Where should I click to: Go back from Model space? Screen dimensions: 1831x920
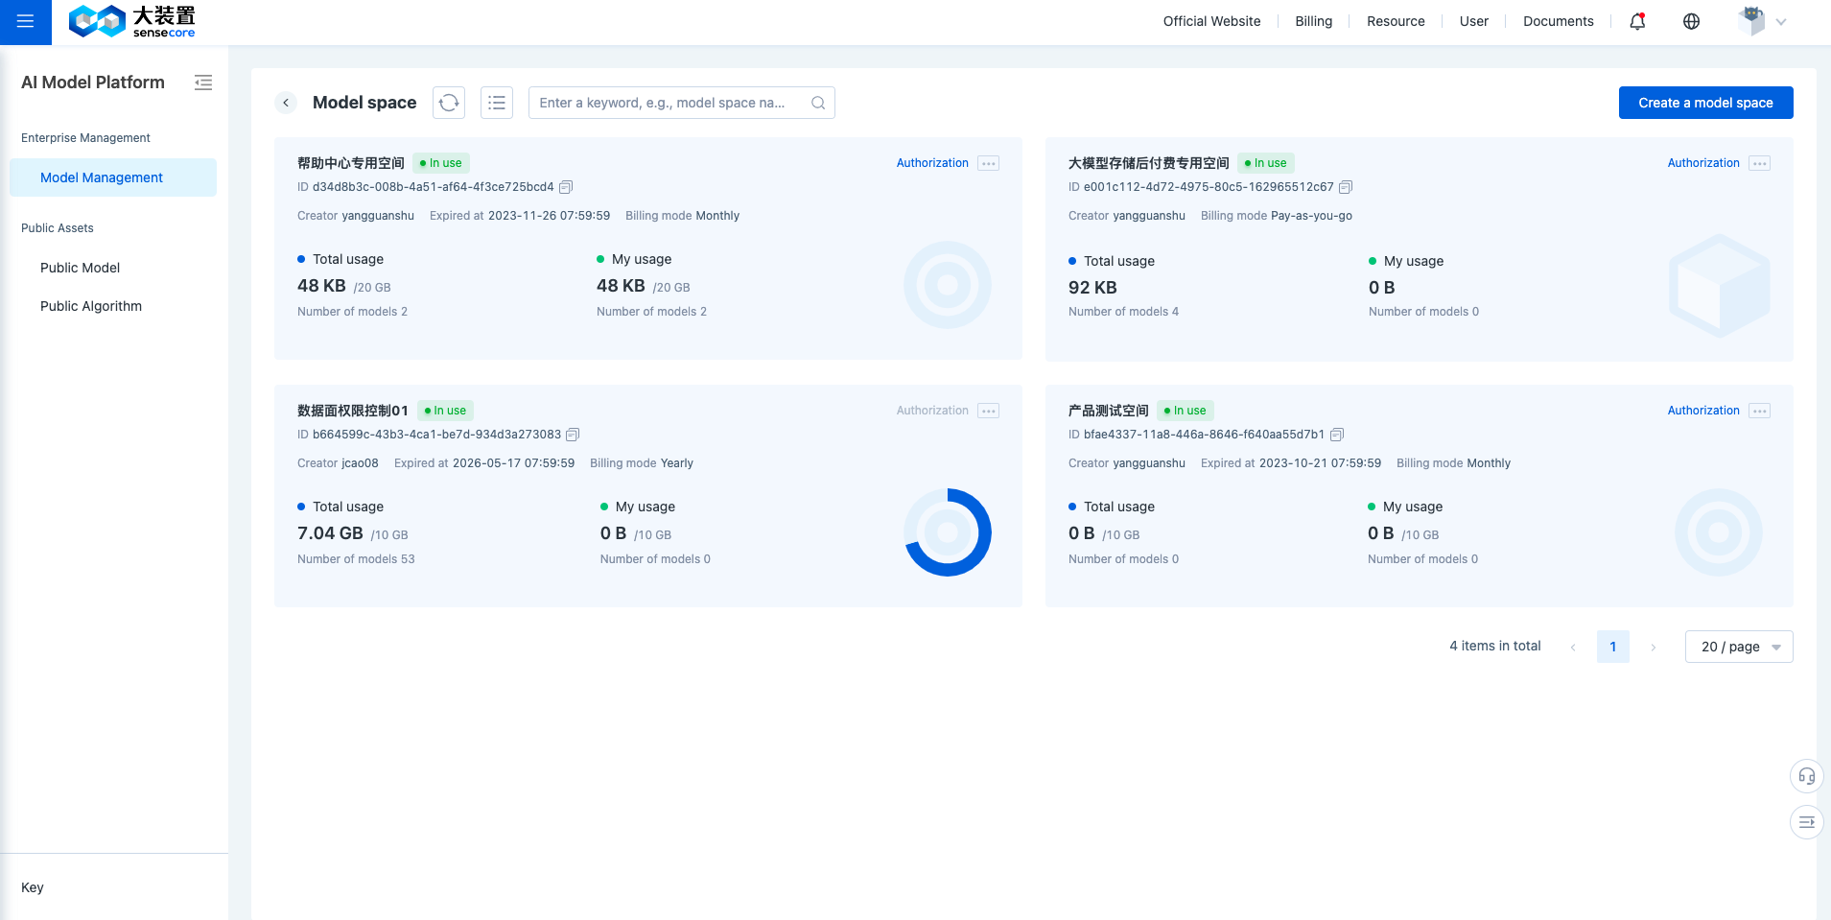(286, 103)
